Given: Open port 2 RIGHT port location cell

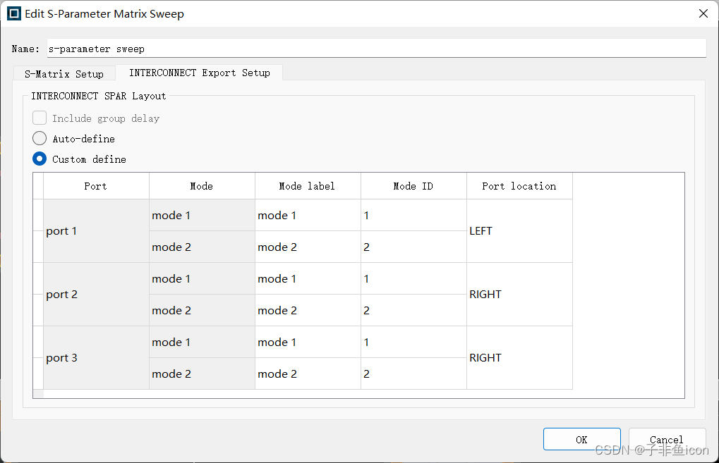Looking at the screenshot, I should 519,295.
